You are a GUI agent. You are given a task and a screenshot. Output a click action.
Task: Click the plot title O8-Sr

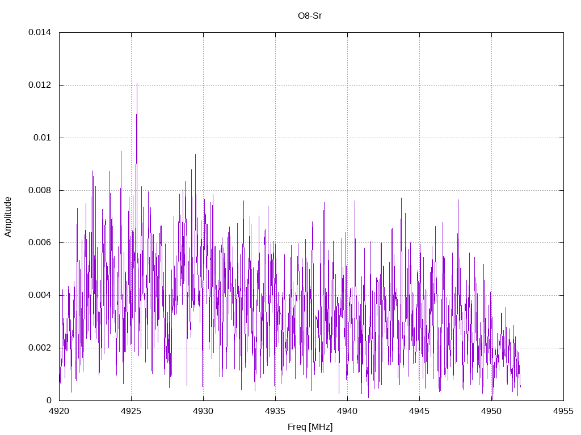[x=310, y=16]
